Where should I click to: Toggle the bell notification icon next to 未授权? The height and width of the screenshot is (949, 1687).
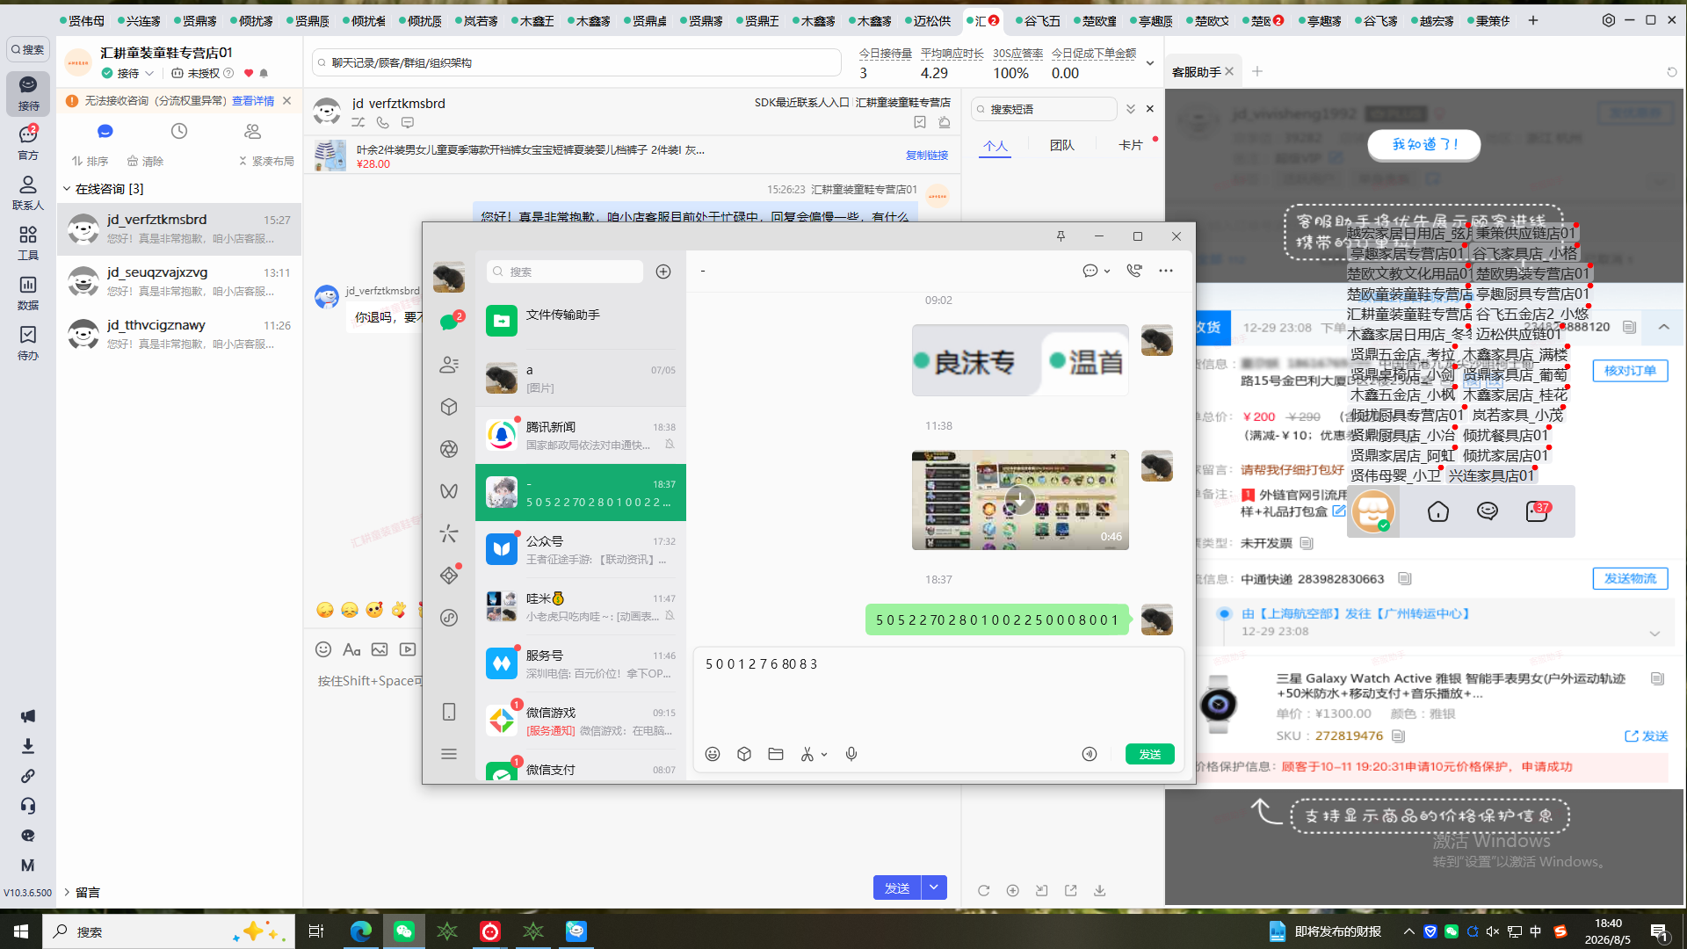(264, 74)
